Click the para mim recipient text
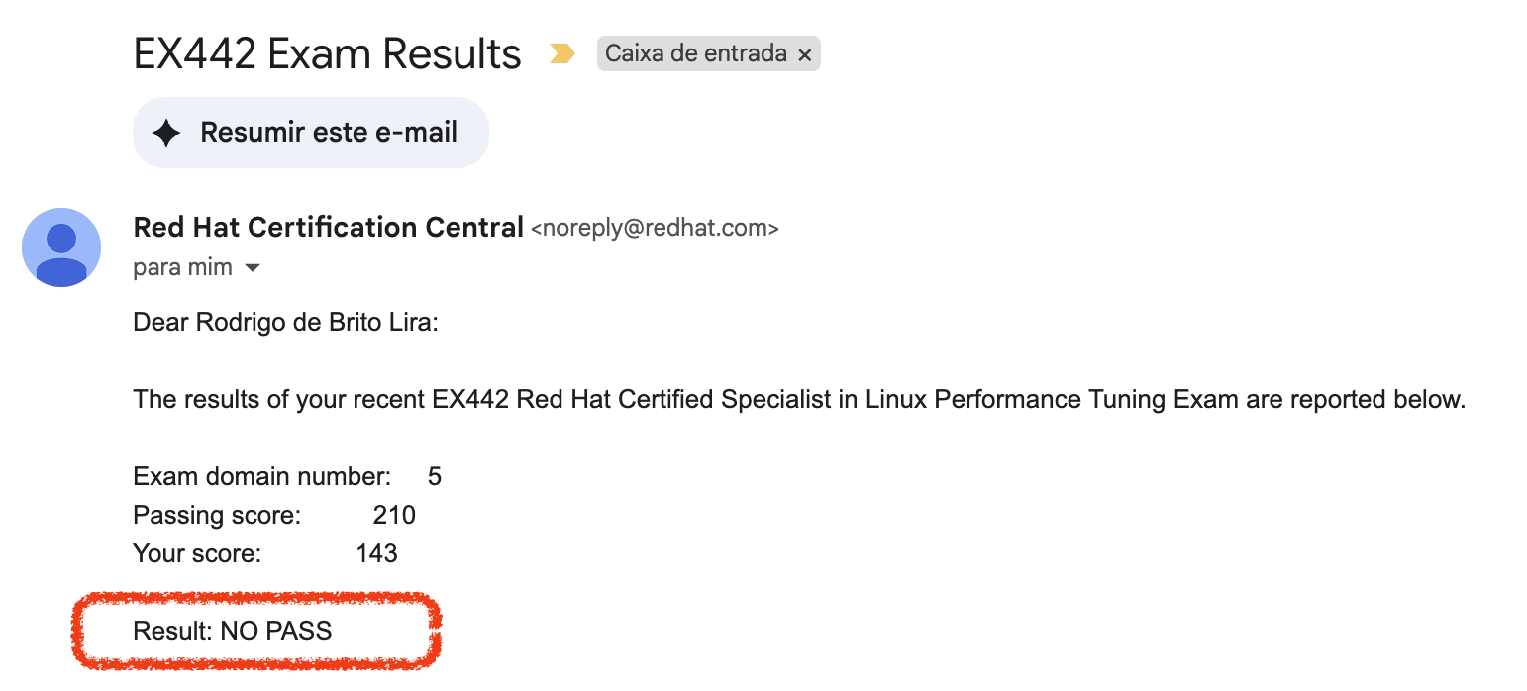The width and height of the screenshot is (1527, 691). 183,268
